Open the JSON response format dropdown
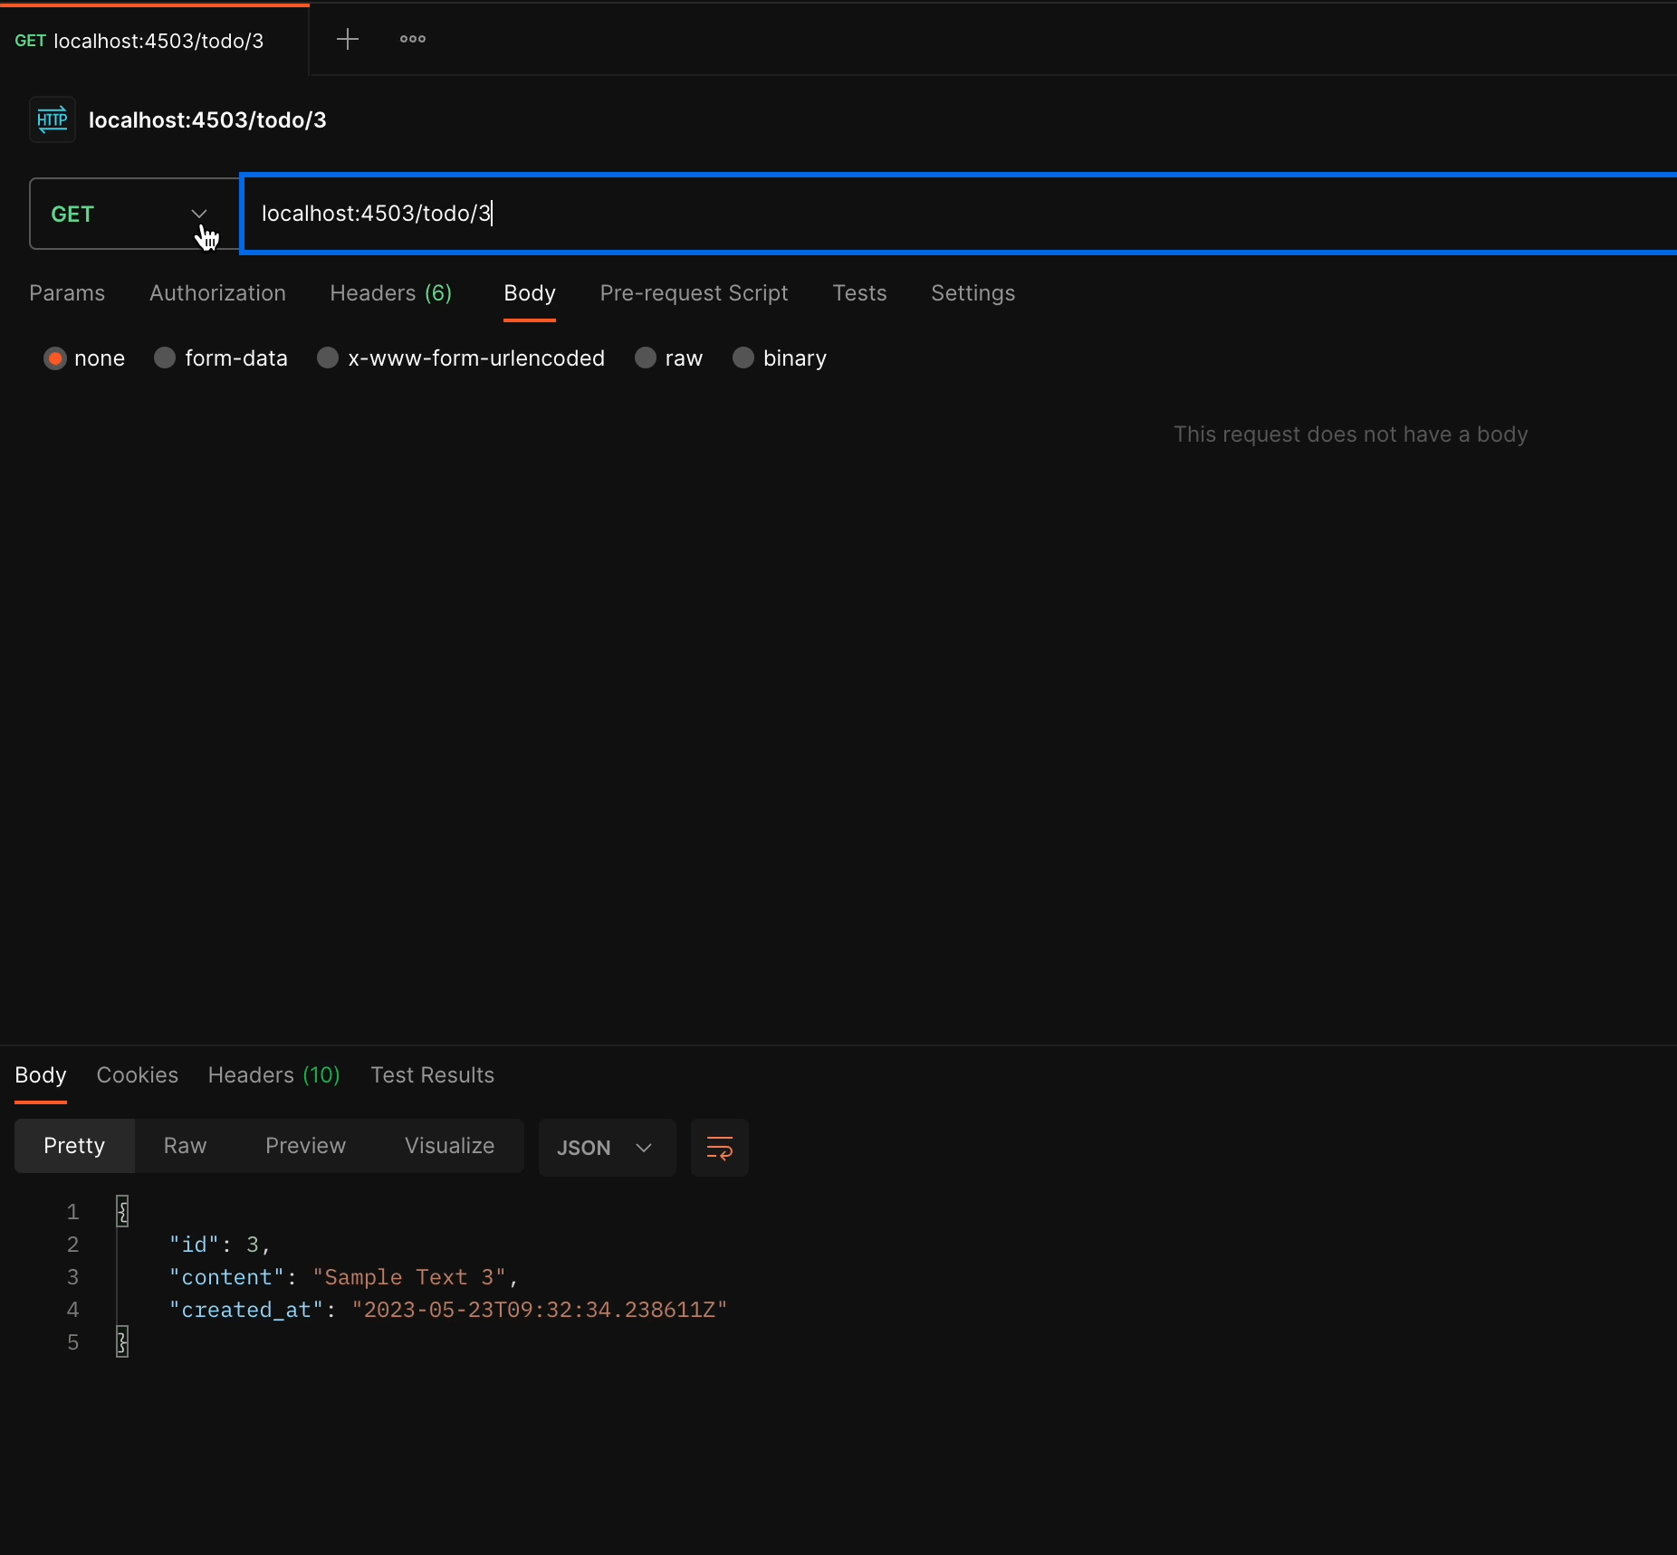The width and height of the screenshot is (1677, 1555). coord(605,1147)
